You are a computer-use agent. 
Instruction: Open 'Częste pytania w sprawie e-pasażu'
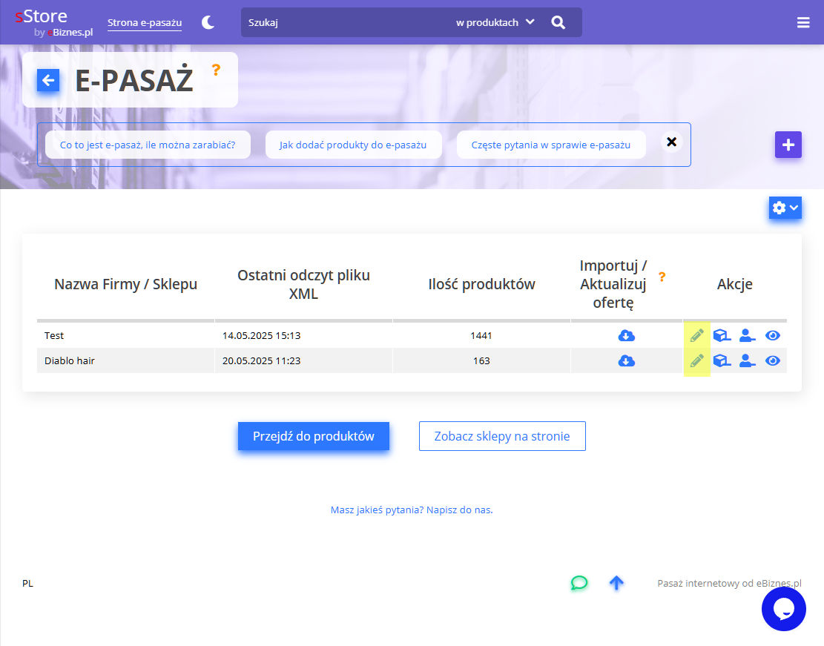[x=551, y=145]
